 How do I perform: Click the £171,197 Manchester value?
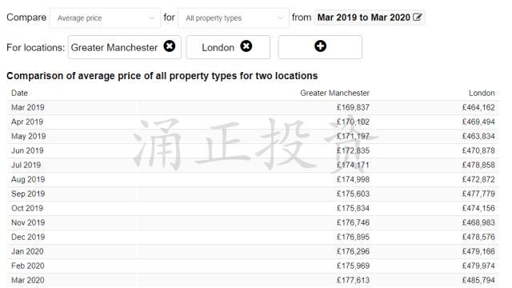click(353, 136)
